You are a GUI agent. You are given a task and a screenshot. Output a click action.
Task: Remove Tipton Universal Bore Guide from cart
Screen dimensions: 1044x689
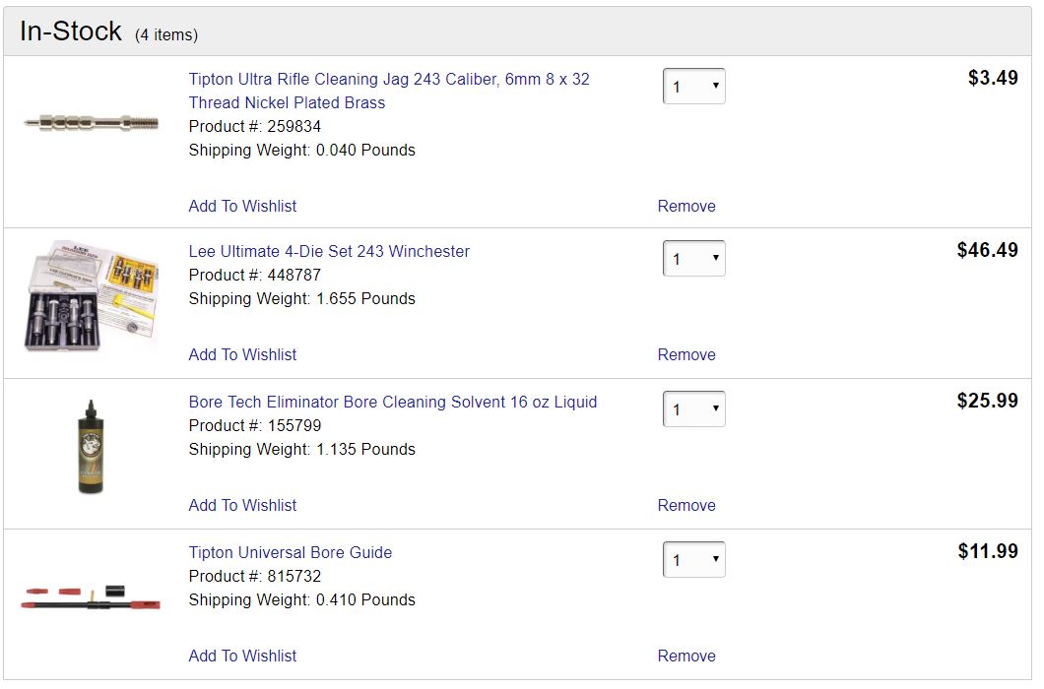coord(686,656)
